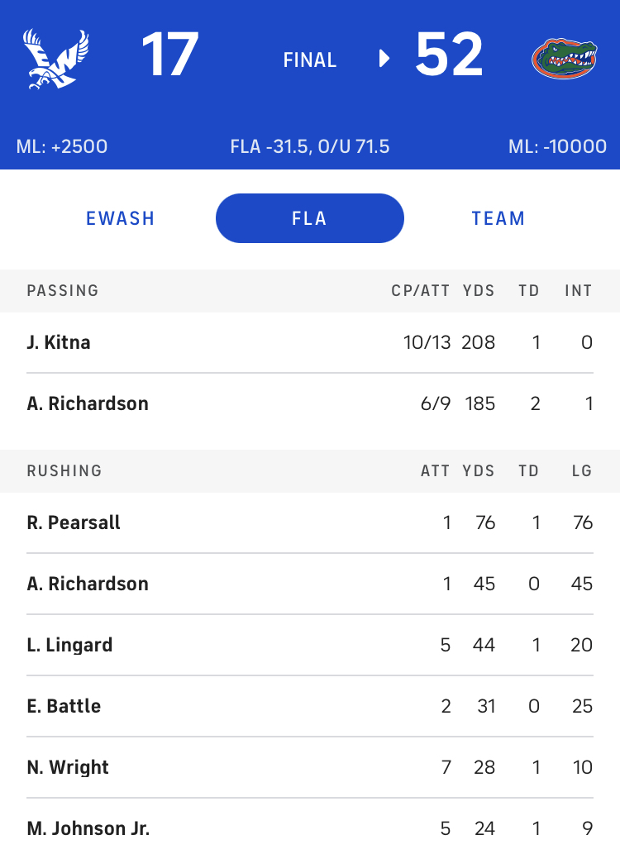The height and width of the screenshot is (854, 620).
Task: Click the RUSHING section header
Action: point(310,471)
